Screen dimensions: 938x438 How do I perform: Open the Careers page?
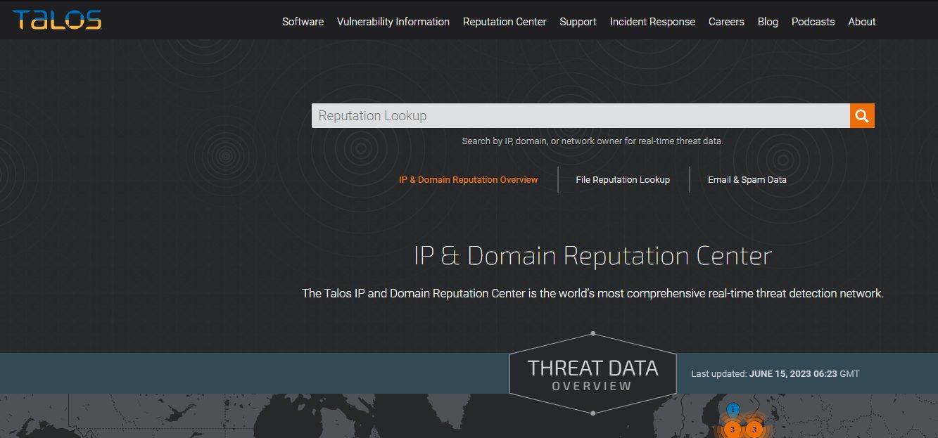(726, 21)
